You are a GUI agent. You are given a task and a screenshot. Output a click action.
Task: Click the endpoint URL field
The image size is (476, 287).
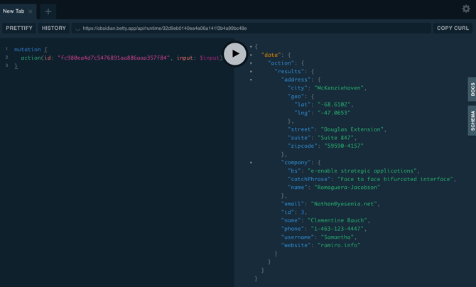coord(251,28)
